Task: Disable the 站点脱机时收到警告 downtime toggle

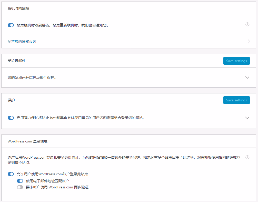Action: [x=11, y=25]
